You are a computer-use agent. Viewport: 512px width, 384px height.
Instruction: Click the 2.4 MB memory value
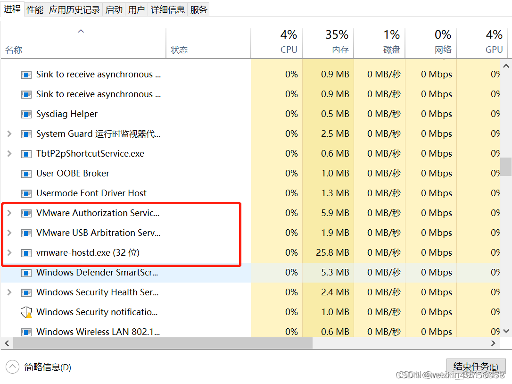tap(335, 292)
